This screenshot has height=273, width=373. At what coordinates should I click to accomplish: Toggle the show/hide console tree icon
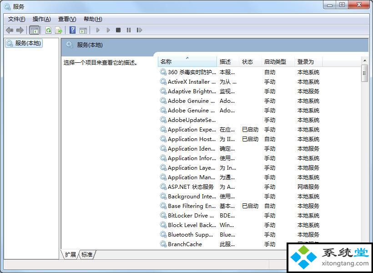coord(34,30)
